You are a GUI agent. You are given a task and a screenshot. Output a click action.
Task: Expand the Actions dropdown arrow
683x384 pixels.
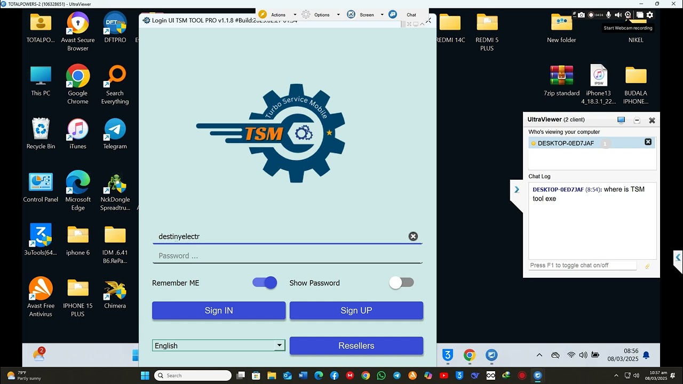pos(295,15)
